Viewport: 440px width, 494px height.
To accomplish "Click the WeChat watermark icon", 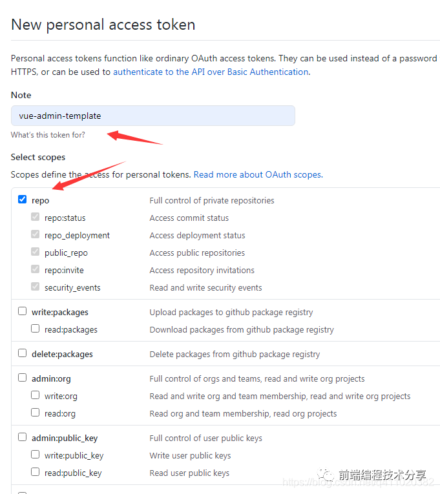I will pyautogui.click(x=326, y=476).
